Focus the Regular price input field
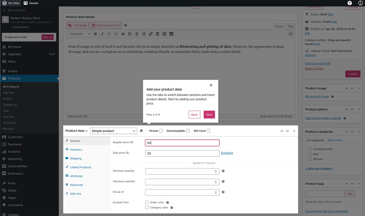Screen dimensions: 365x216 tap(182, 143)
